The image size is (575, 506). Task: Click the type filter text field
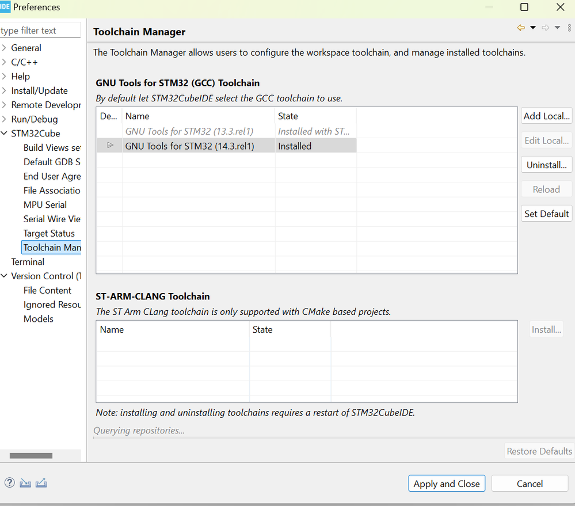39,31
